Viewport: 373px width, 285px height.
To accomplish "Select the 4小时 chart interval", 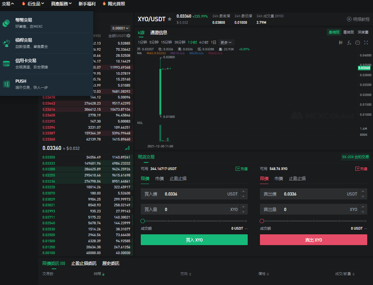I will (204, 42).
